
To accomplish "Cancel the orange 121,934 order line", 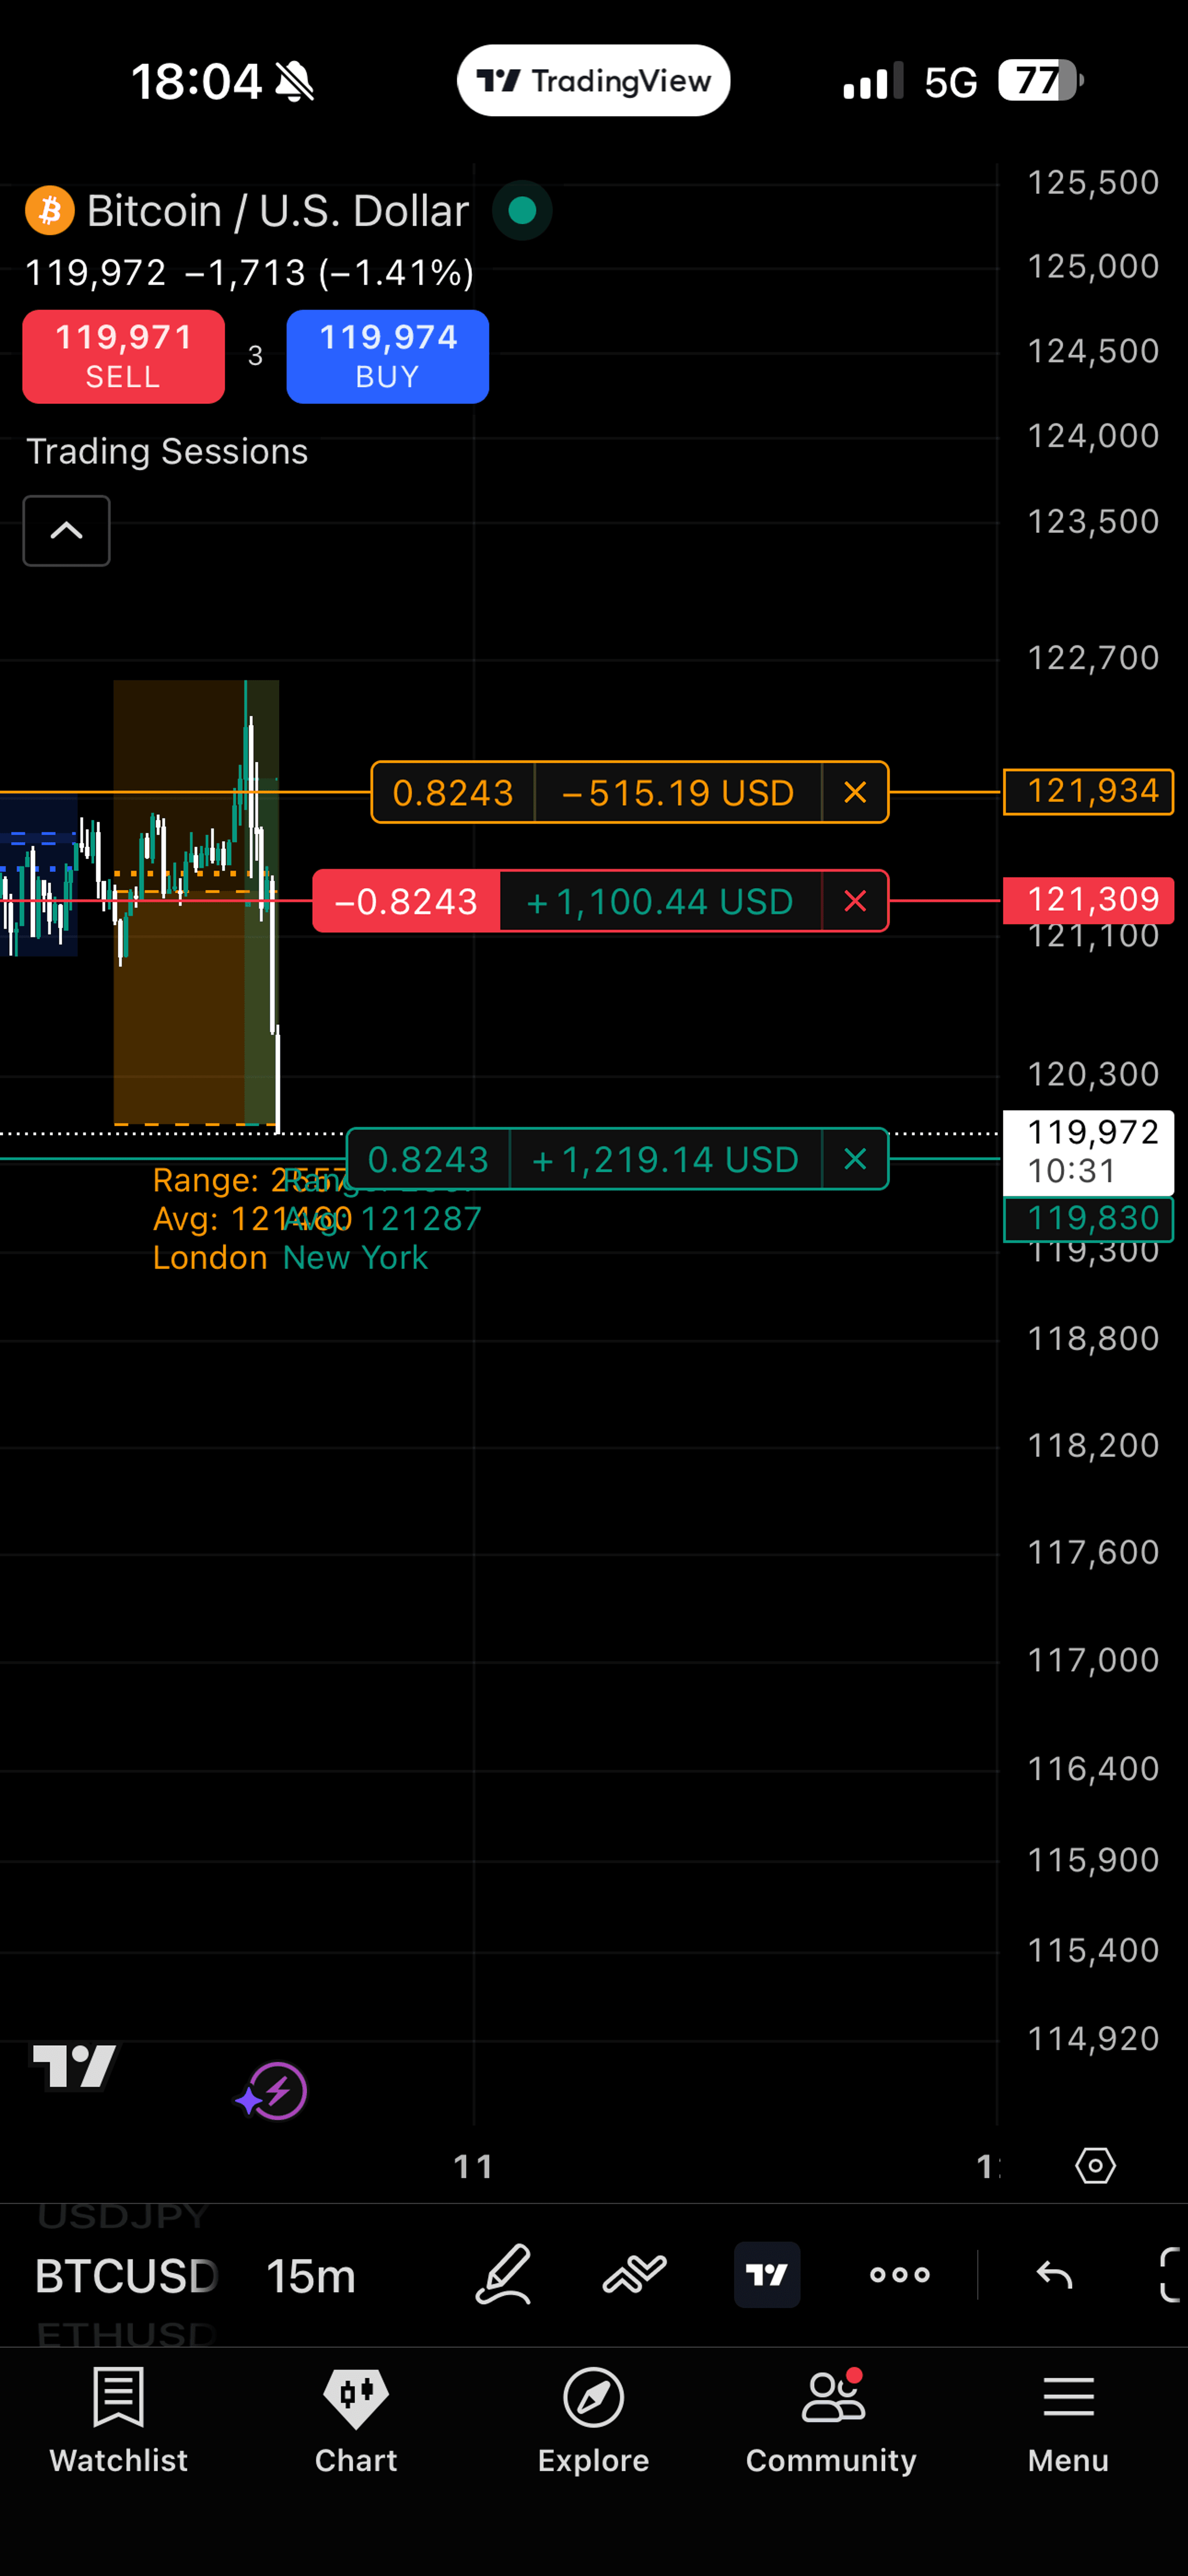I will pyautogui.click(x=854, y=793).
